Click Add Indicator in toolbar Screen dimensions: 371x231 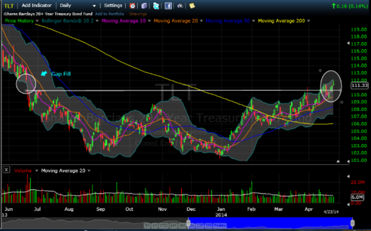(36, 6)
